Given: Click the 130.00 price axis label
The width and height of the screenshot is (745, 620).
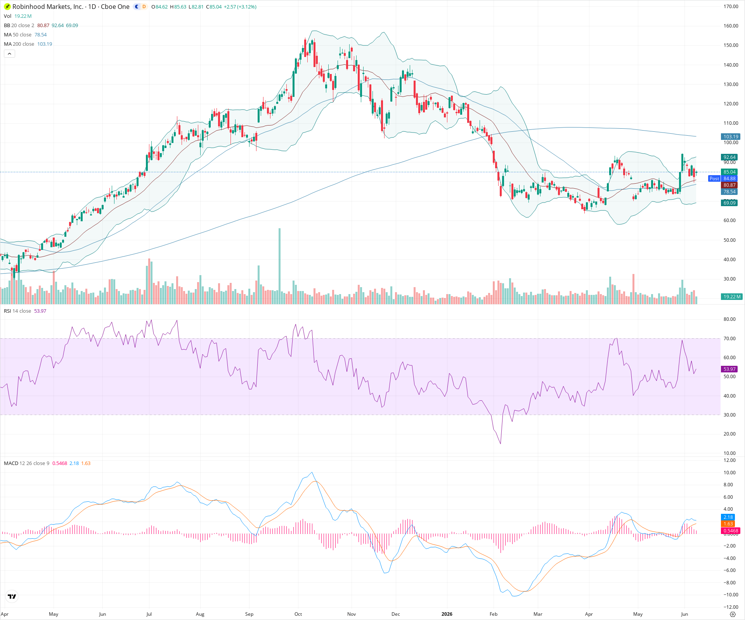Looking at the screenshot, I should [x=731, y=84].
